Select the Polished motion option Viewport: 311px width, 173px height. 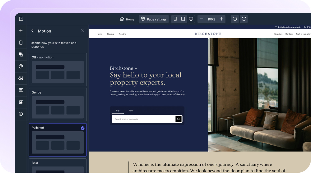pos(58,140)
